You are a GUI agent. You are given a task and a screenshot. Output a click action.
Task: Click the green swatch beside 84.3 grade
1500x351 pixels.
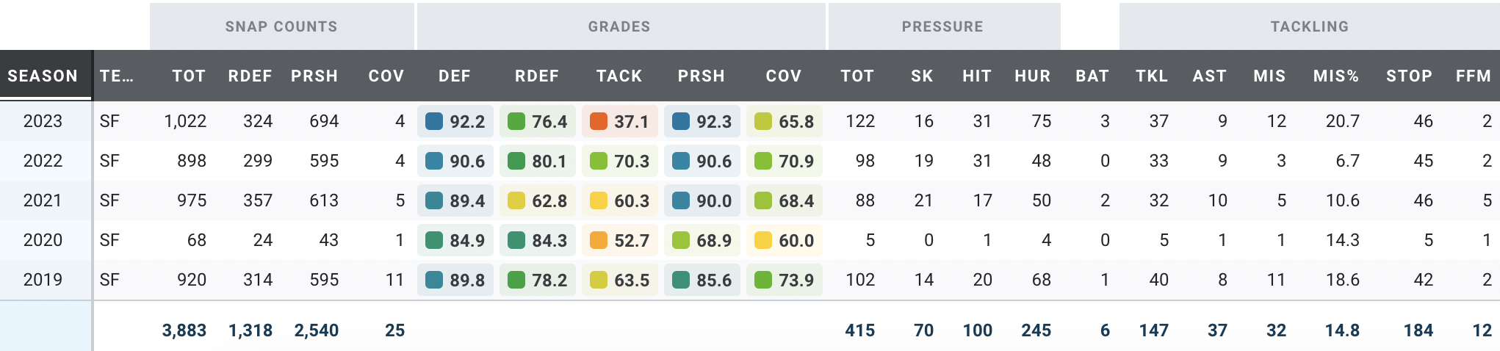(x=516, y=240)
